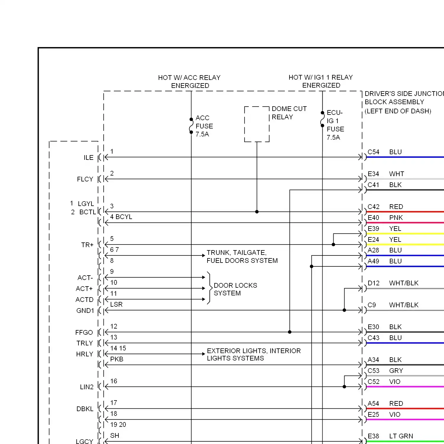Viewport: 444px width, 444px height.
Task: Select DRIVER'S SIDE JUNCTION BLOCK ASSEMBLY text
Action: coord(404,98)
